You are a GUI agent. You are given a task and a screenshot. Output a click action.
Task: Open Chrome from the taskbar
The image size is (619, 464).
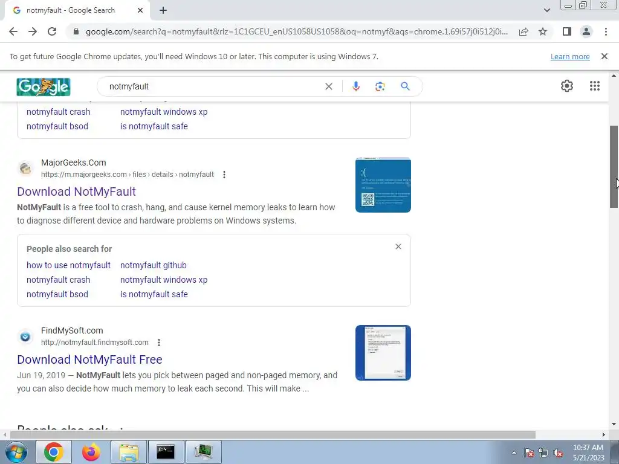pyautogui.click(x=54, y=452)
